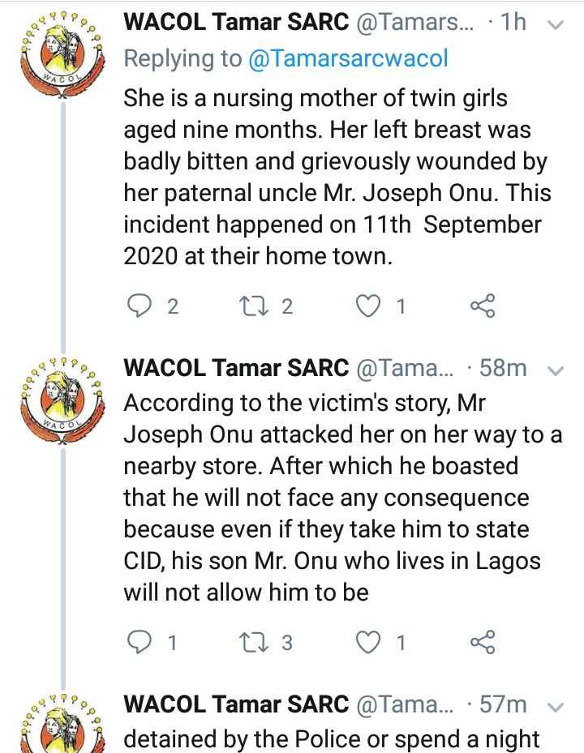Open @Tamarsarcwacol profile link
This screenshot has height=753, width=584.
click(349, 58)
